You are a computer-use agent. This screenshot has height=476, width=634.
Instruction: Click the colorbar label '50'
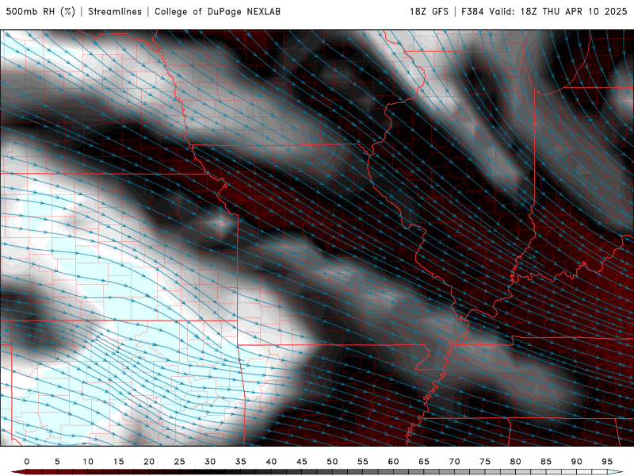pyautogui.click(x=332, y=462)
